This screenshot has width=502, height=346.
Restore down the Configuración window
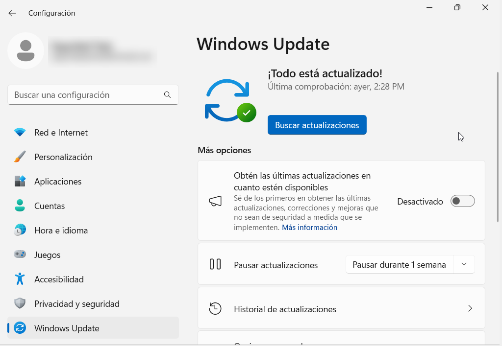457,7
